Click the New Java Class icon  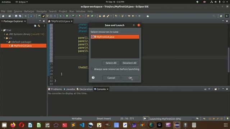92,16
